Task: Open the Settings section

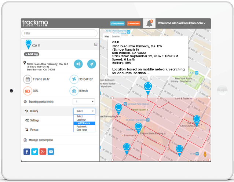Action: point(34,120)
